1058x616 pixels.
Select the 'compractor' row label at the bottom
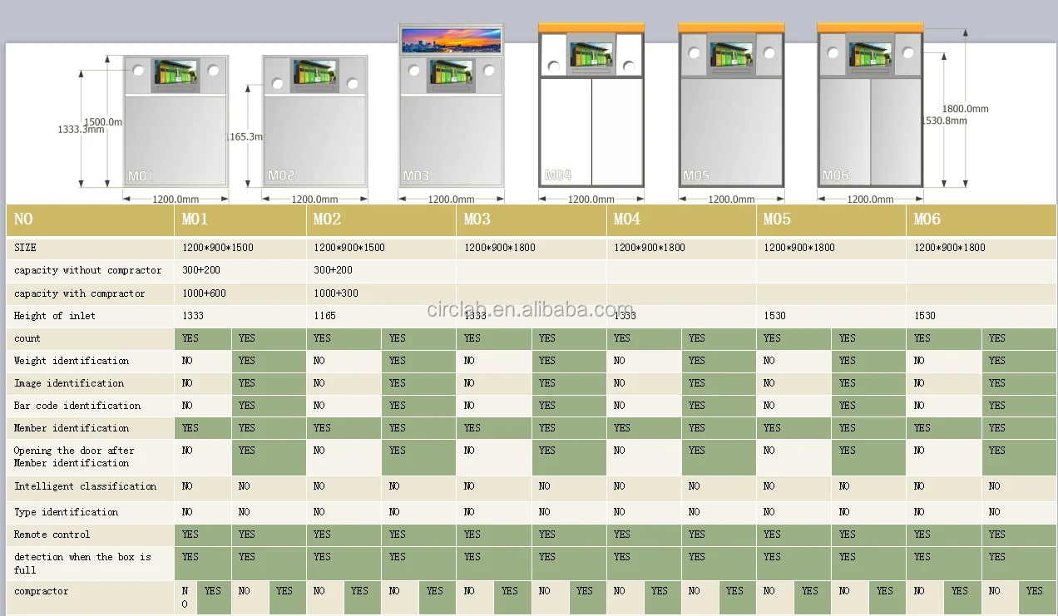pos(42,591)
